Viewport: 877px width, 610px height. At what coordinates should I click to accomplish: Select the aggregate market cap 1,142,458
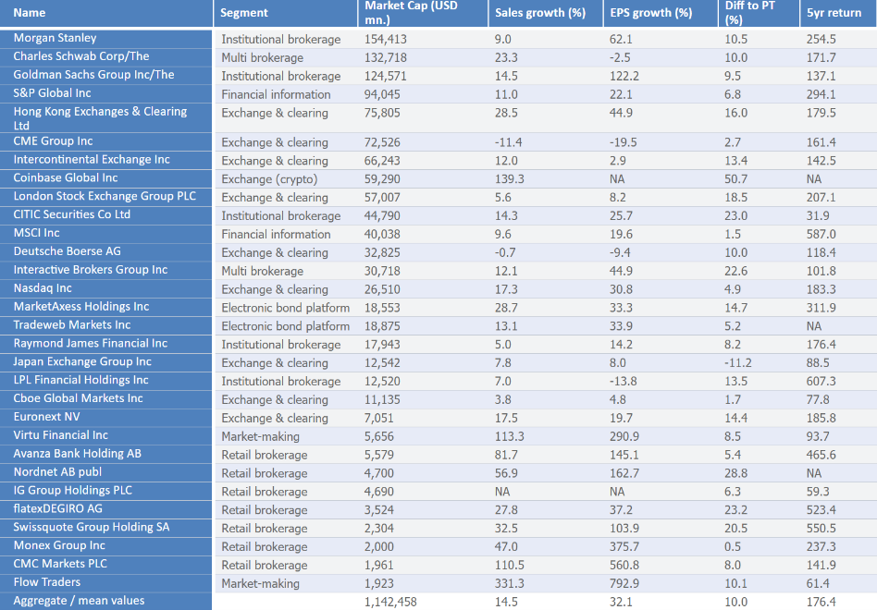click(390, 603)
